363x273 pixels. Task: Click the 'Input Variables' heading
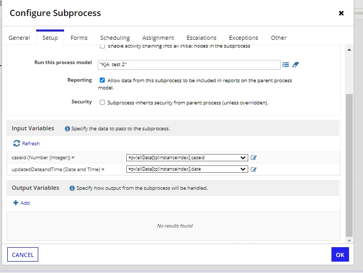tap(33, 128)
